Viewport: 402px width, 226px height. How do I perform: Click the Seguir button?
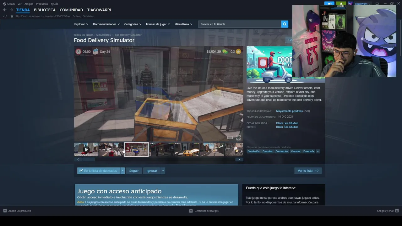(x=134, y=171)
